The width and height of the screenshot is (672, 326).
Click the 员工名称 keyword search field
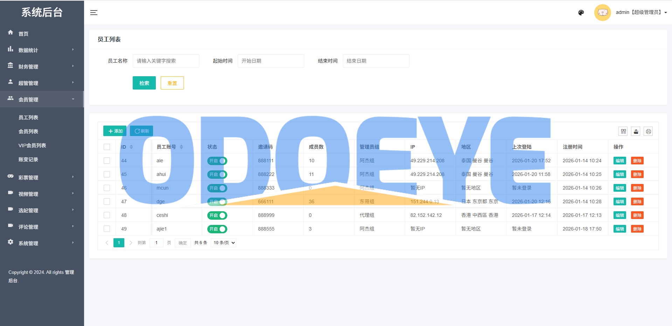[x=166, y=61]
